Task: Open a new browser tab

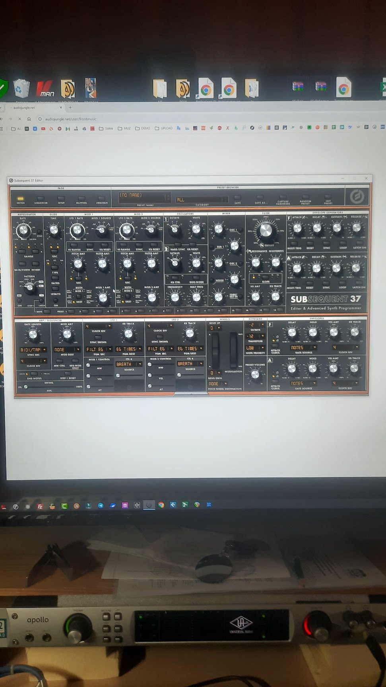Action: (70, 107)
